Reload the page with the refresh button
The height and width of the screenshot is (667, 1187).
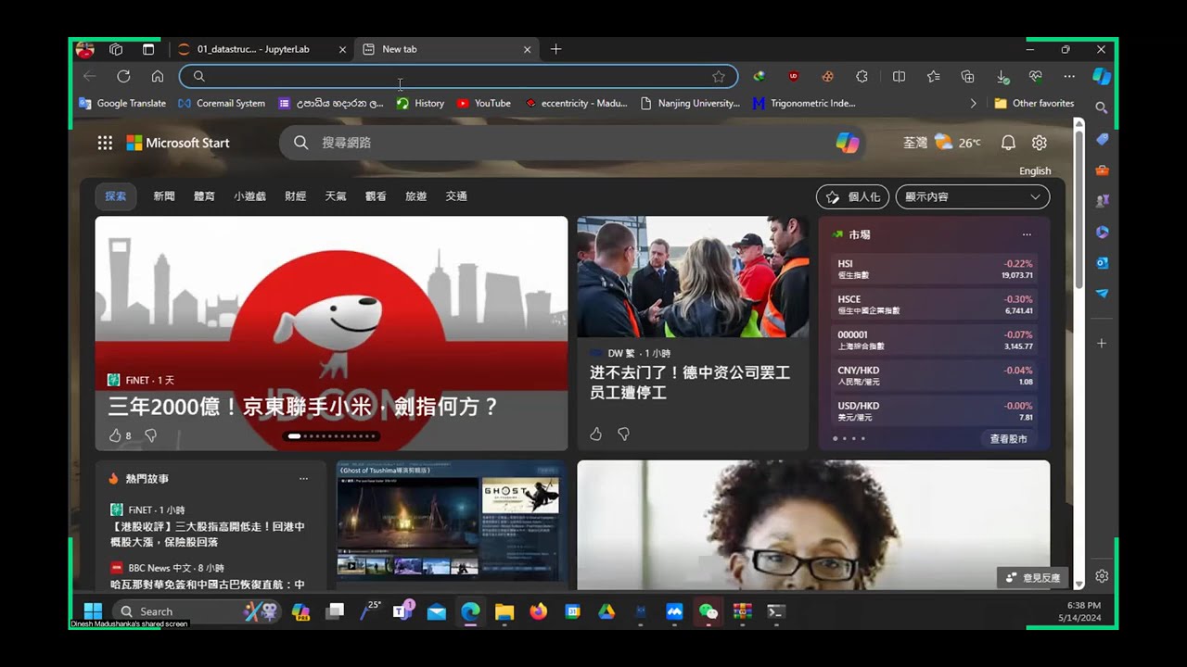[x=123, y=76]
